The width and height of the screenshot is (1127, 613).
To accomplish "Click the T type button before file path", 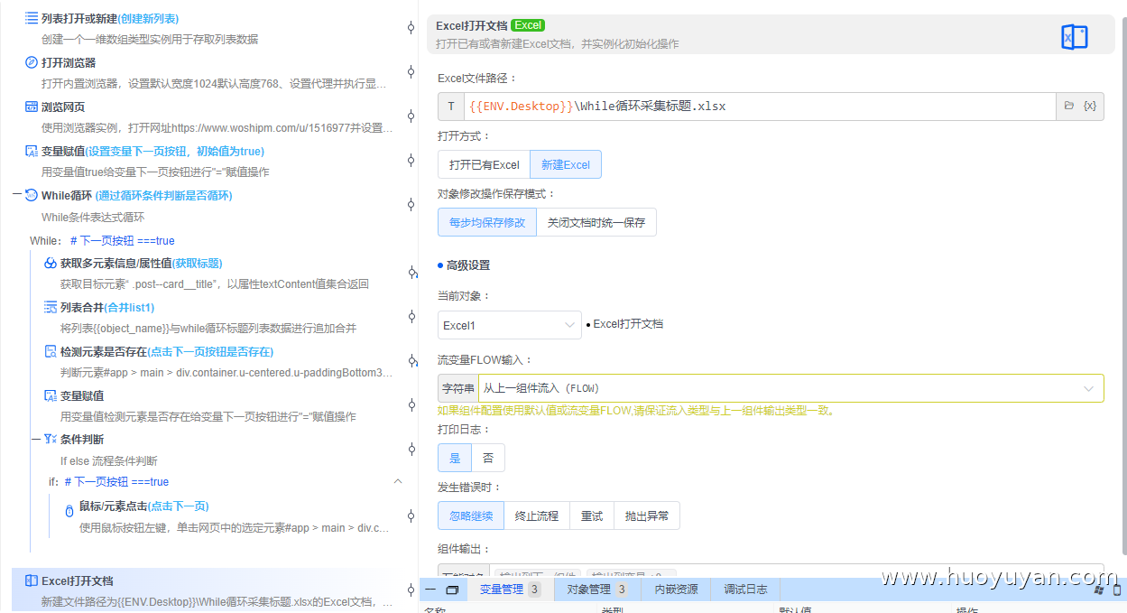I will coord(451,106).
